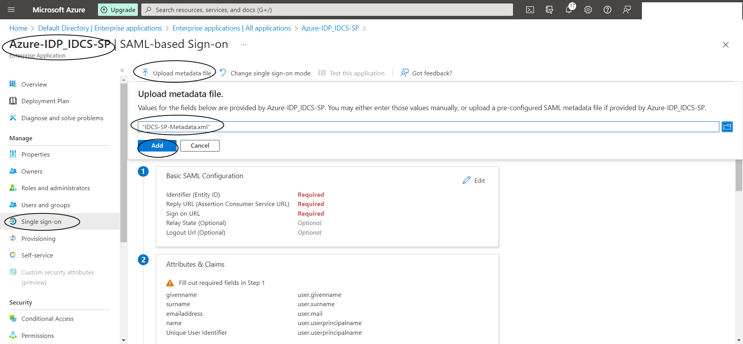Go to Provisioning
The width and height of the screenshot is (743, 344).
click(38, 239)
